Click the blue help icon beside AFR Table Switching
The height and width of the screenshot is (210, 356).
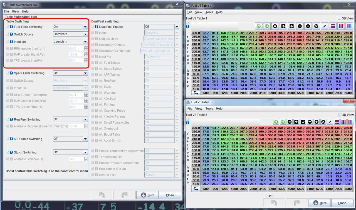pos(11,139)
